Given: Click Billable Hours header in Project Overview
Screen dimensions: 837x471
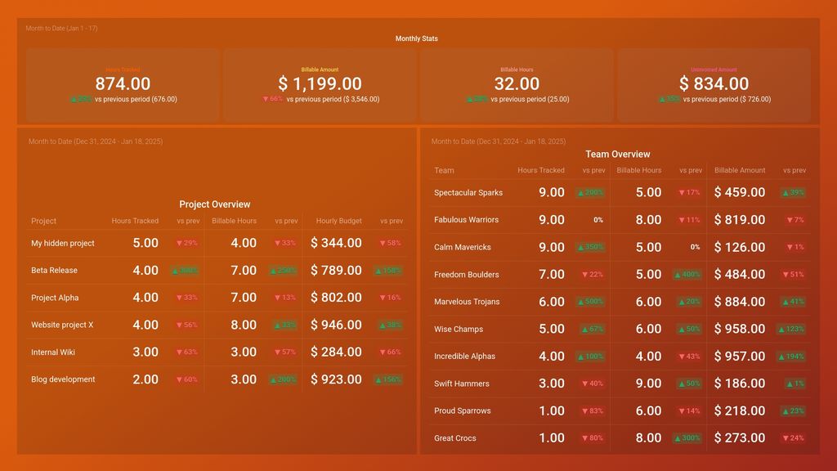Looking at the screenshot, I should [235, 221].
